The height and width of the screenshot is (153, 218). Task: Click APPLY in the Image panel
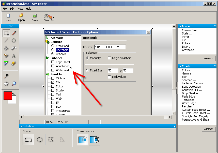click(x=209, y=58)
